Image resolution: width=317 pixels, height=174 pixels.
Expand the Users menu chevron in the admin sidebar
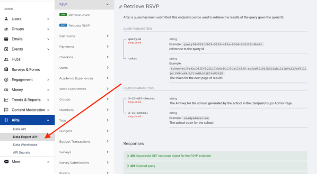tap(48, 19)
